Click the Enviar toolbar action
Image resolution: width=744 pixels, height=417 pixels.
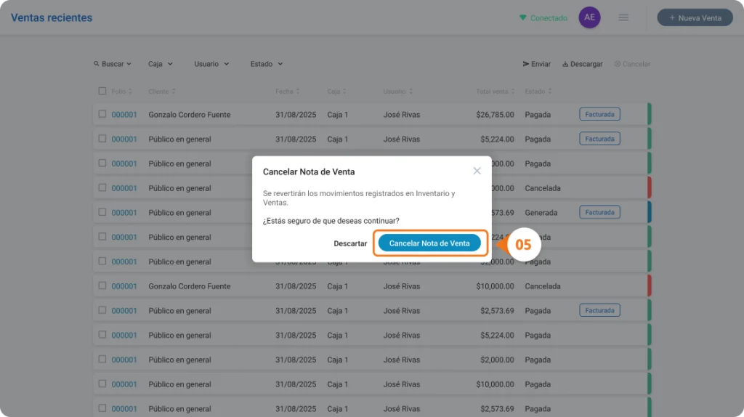click(537, 64)
